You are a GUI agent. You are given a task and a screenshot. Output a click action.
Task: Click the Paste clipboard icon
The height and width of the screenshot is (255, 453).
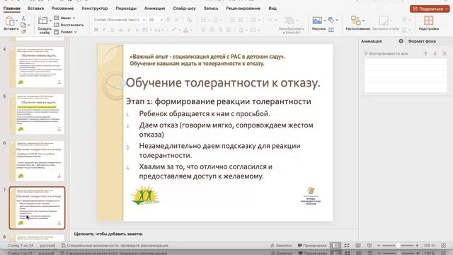point(10,21)
